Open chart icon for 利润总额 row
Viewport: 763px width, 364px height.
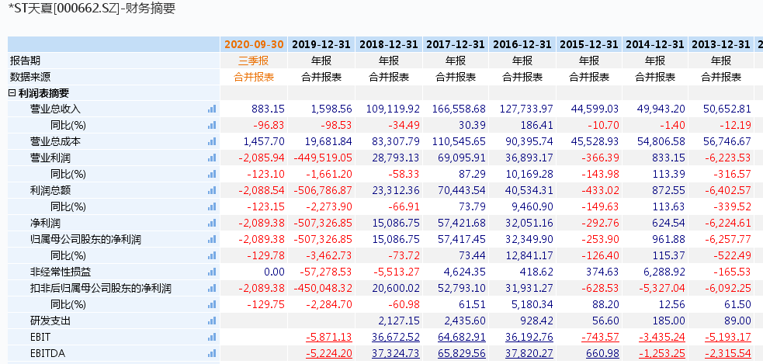(x=212, y=190)
